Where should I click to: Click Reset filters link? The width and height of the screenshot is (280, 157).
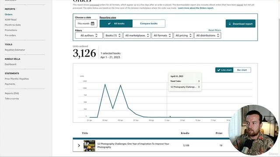[214, 30]
